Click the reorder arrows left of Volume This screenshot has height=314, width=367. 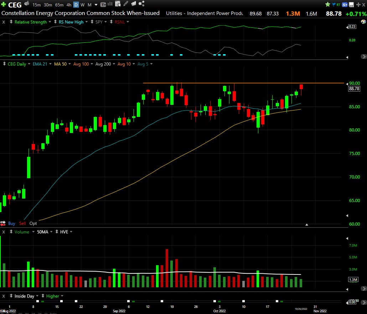tap(11, 232)
